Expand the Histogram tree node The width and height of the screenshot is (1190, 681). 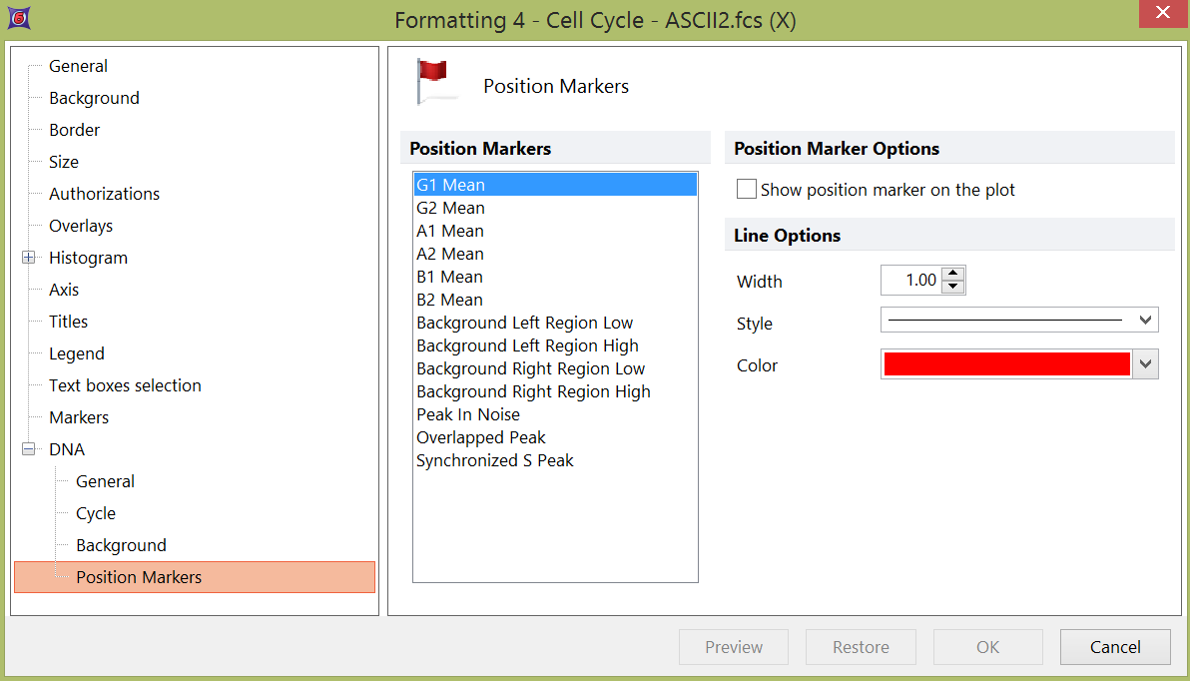coord(28,258)
